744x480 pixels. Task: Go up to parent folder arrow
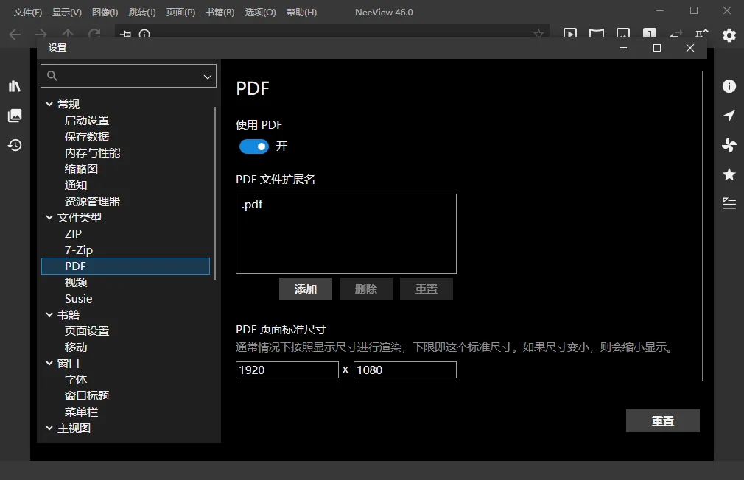pos(68,33)
